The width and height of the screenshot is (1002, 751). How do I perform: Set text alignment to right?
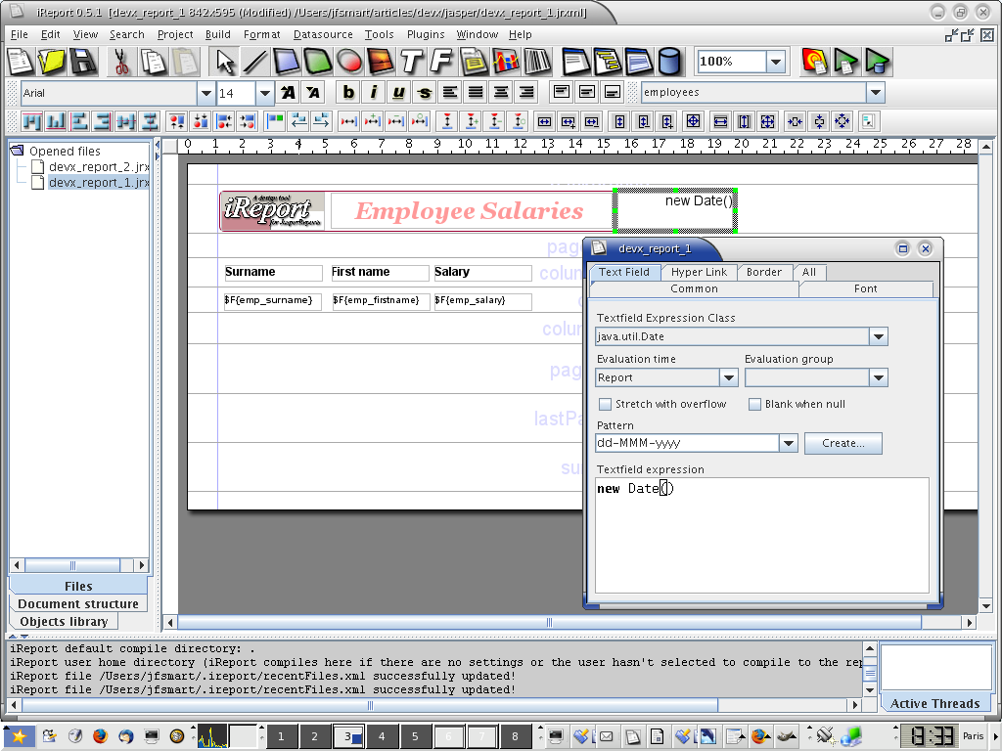click(526, 93)
